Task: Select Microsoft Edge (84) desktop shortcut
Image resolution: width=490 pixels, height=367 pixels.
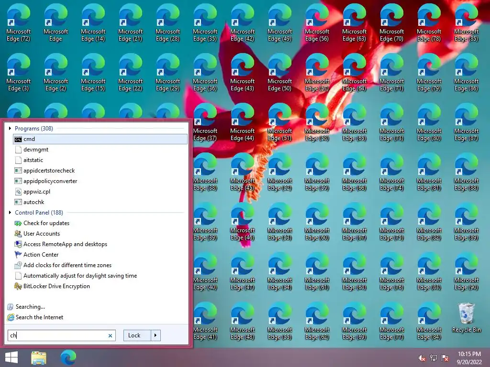Action: pyautogui.click(x=429, y=321)
